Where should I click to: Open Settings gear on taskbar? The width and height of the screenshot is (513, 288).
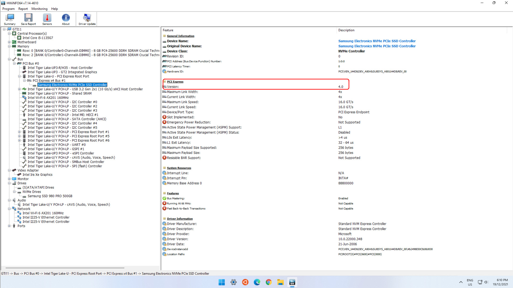(233, 282)
